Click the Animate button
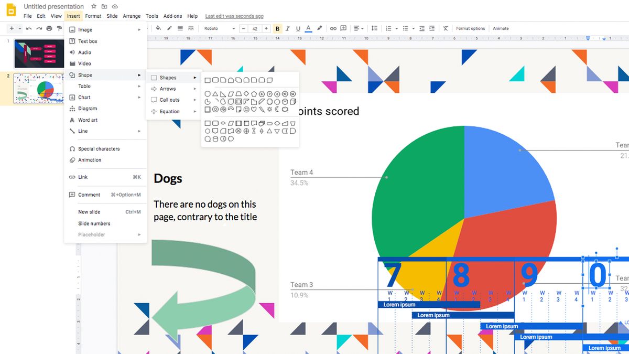This screenshot has height=354, width=629. (500, 28)
